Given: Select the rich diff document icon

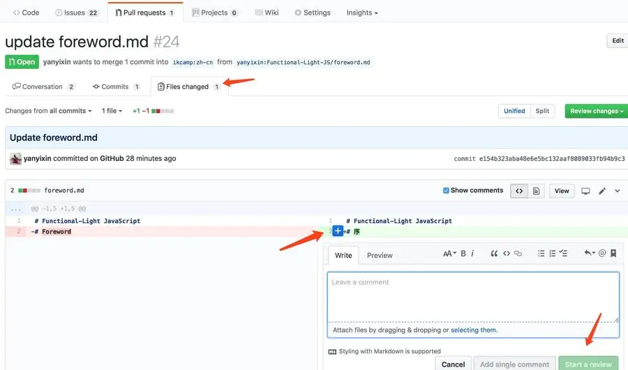Looking at the screenshot, I should click(x=536, y=191).
